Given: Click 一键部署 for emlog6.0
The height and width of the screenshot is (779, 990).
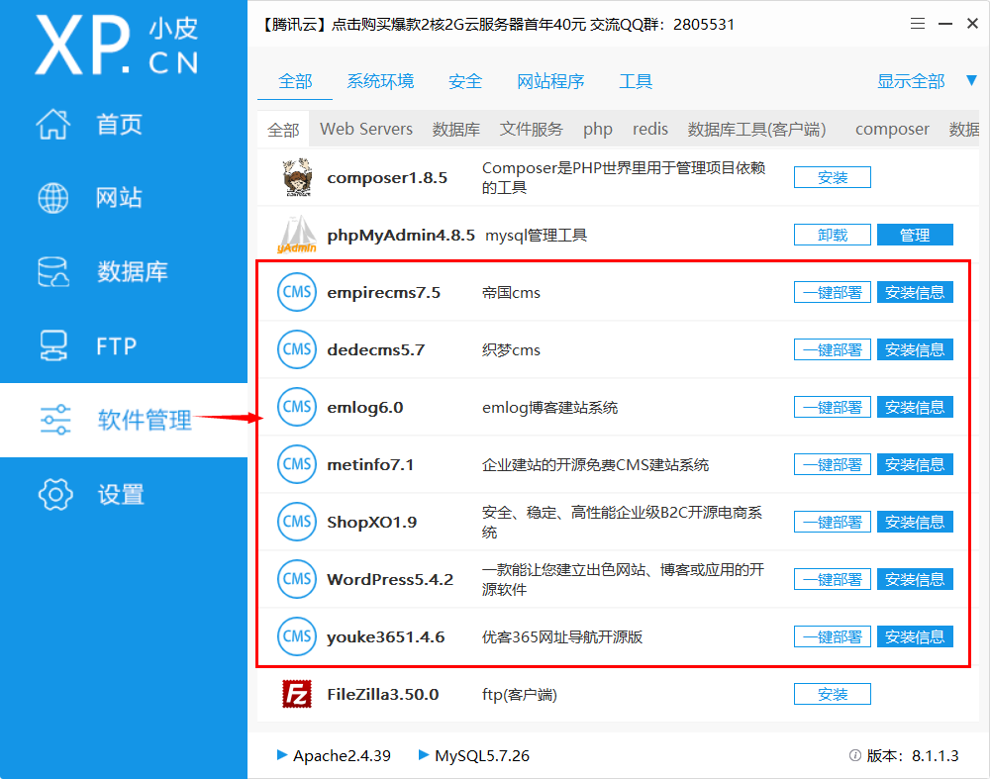Looking at the screenshot, I should (833, 407).
